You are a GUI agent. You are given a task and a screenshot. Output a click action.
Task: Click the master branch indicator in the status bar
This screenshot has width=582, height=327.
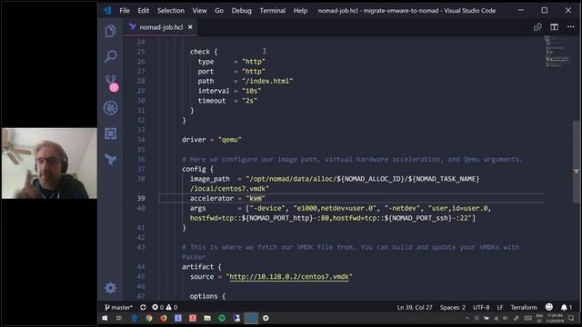[118, 307]
